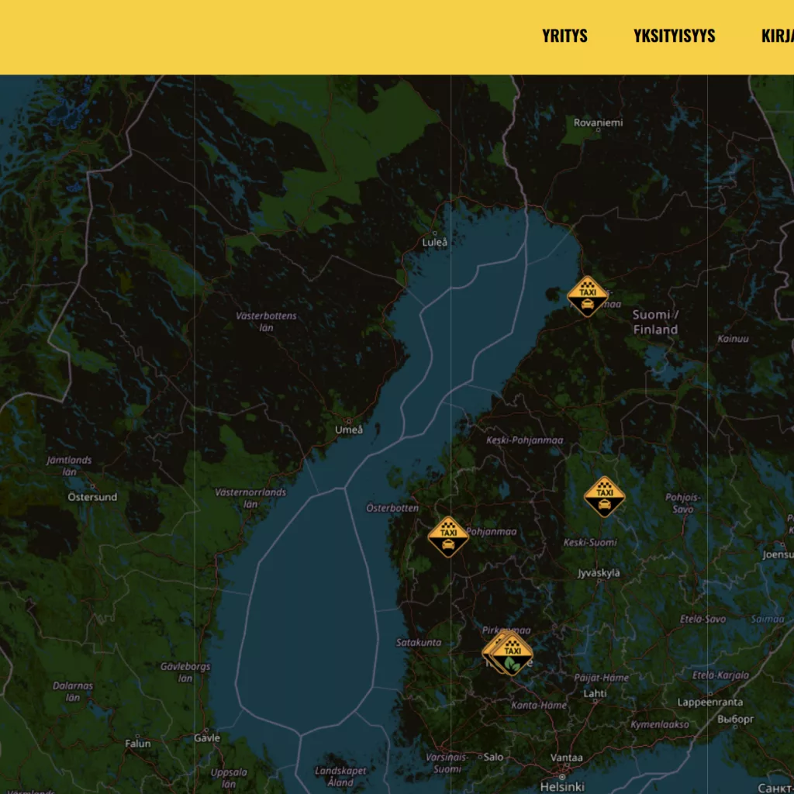This screenshot has width=794, height=794.
Task: Click the Rovaniemi city label on map
Action: [x=598, y=123]
